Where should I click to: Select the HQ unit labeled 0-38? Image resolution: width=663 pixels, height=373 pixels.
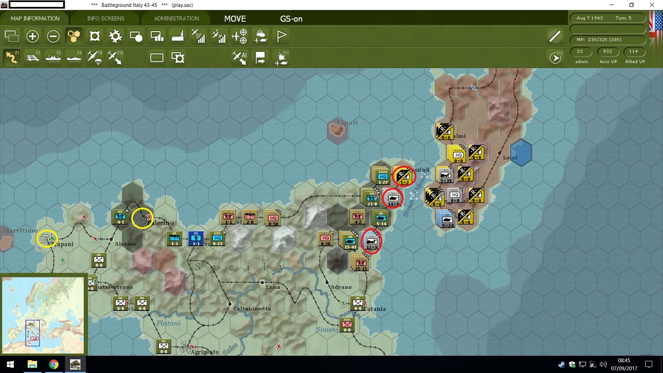pyautogui.click(x=326, y=239)
